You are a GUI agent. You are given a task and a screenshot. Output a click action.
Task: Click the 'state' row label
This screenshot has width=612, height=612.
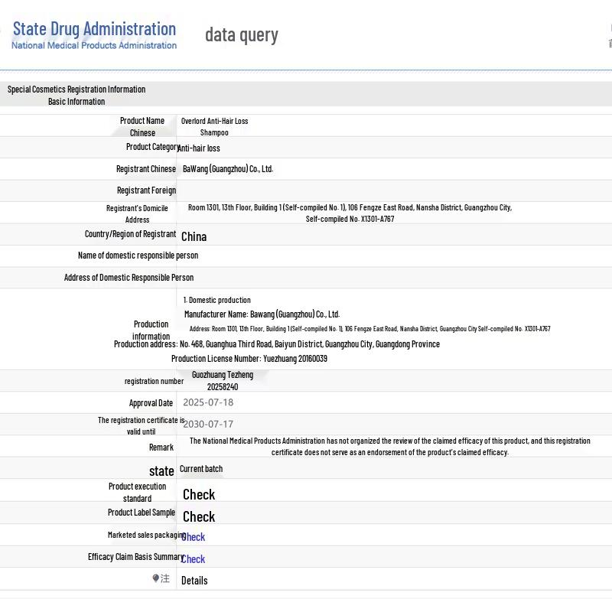coord(161,471)
